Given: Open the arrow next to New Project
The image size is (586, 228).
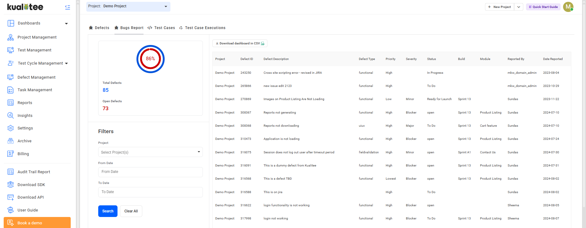Looking at the screenshot, I should [519, 7].
